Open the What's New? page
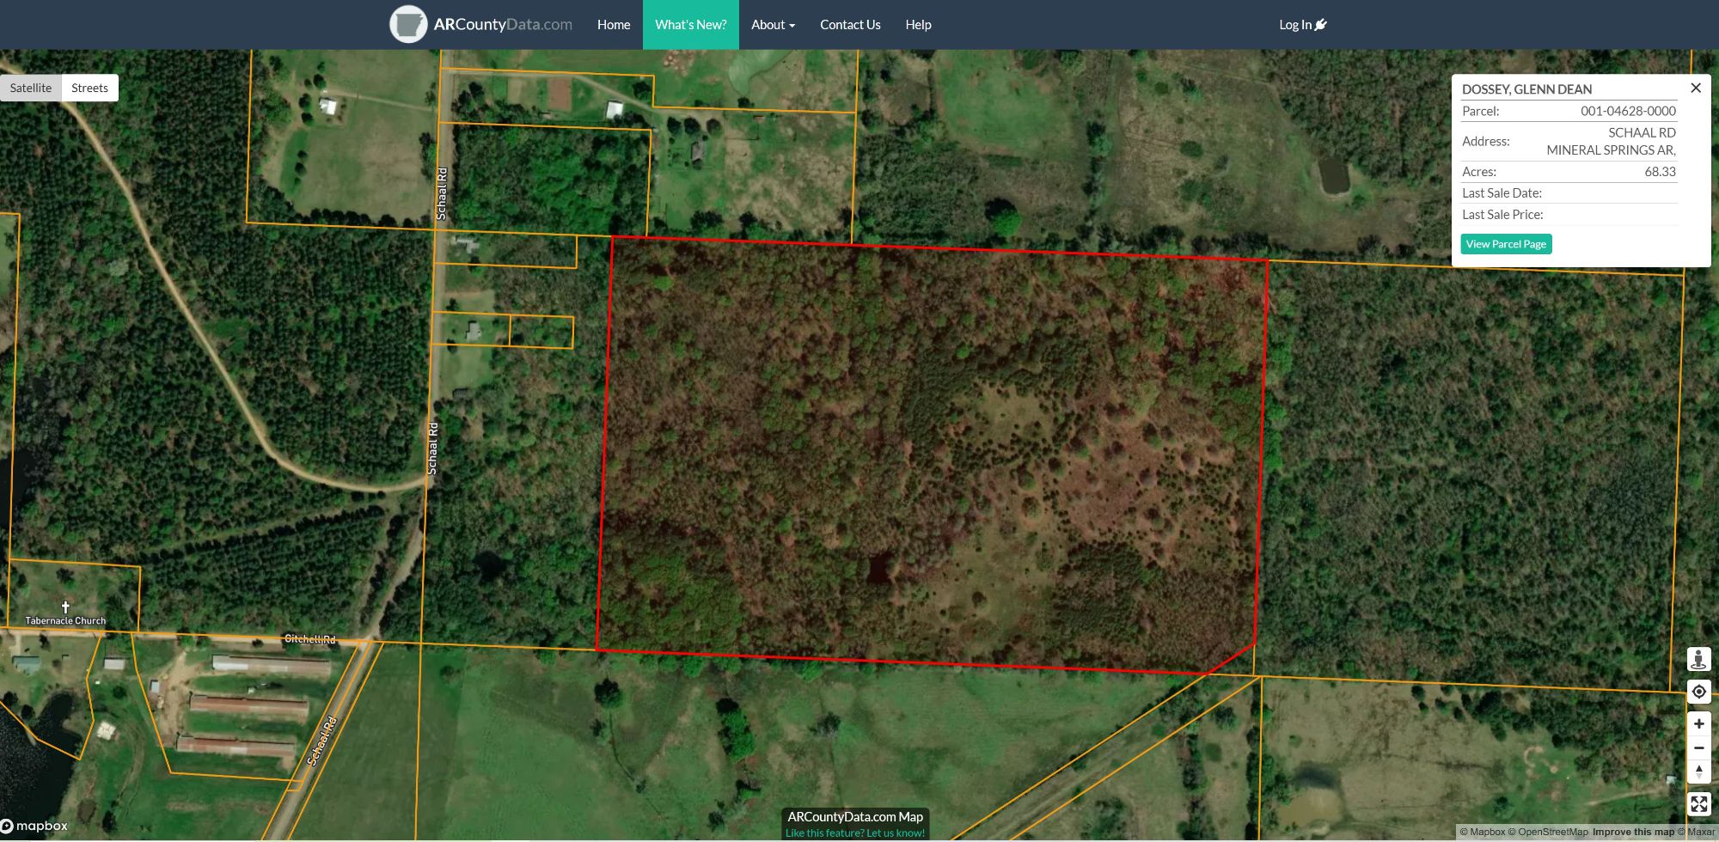This screenshot has height=842, width=1719. [x=691, y=24]
